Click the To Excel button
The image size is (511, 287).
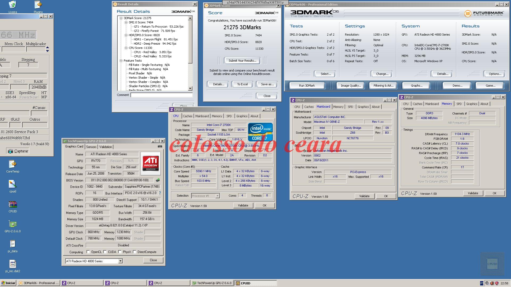pyautogui.click(x=242, y=84)
